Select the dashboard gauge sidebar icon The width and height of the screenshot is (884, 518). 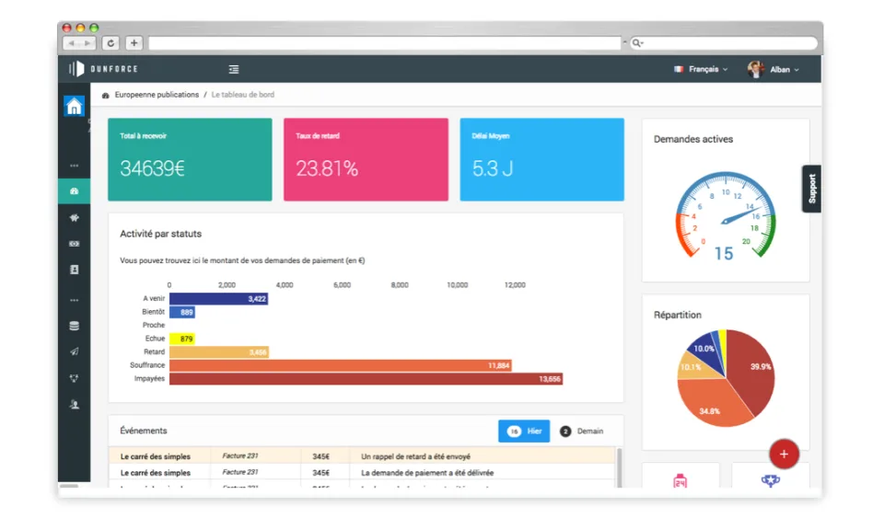74,191
